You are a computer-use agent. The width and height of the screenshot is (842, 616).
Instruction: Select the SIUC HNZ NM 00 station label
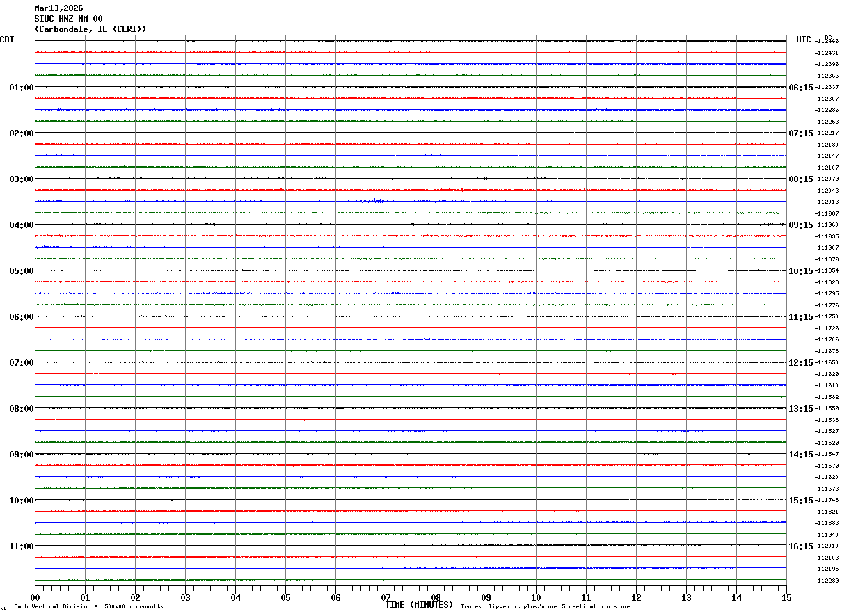coord(68,19)
